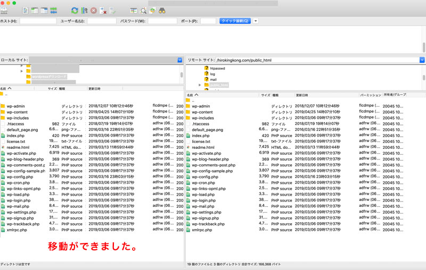Viewport: 426px width, 270px height.
Task: Click the remote site path field /hirokingkong.com/public_html
Action: click(x=317, y=60)
